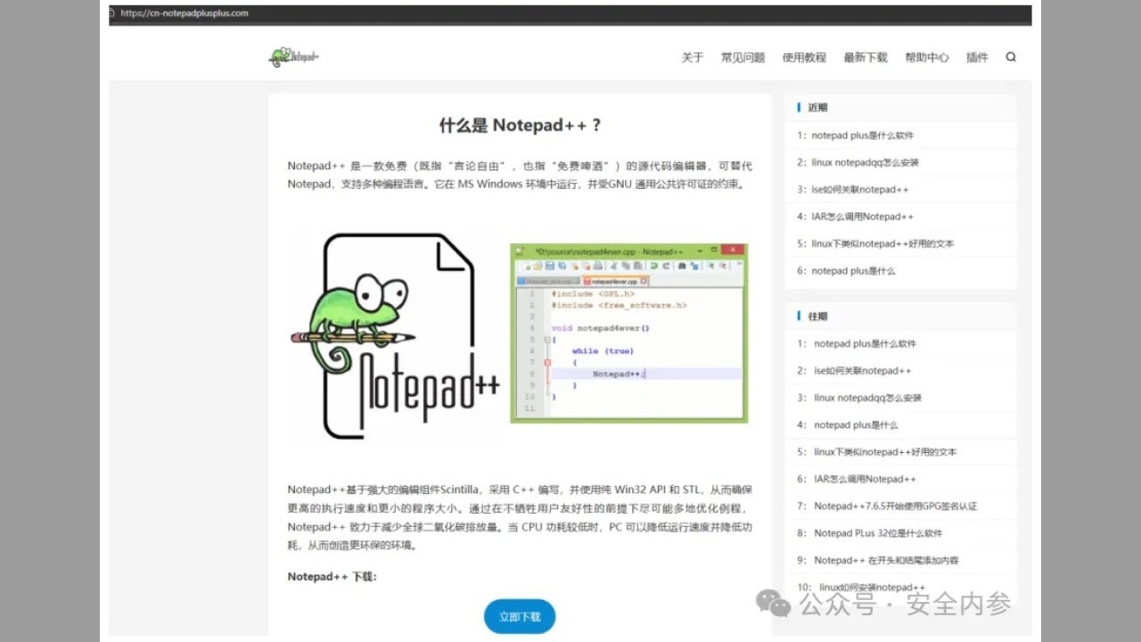Click the 什么是 Notepad++？ heading

click(520, 126)
